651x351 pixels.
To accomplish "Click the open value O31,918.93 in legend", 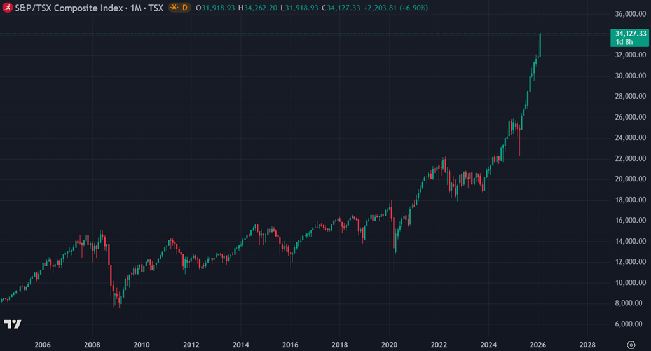I will [219, 8].
